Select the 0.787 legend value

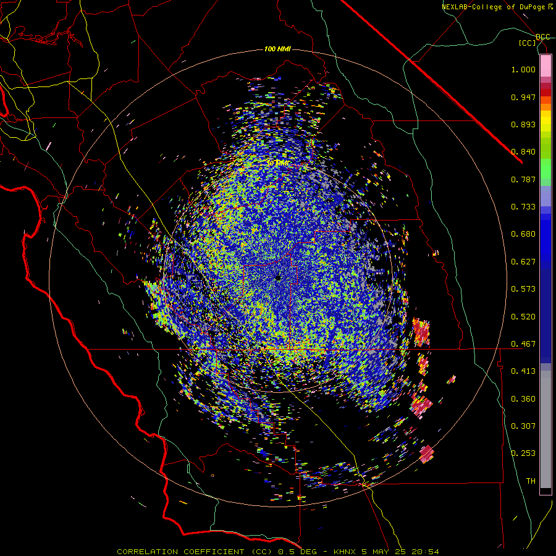click(523, 179)
